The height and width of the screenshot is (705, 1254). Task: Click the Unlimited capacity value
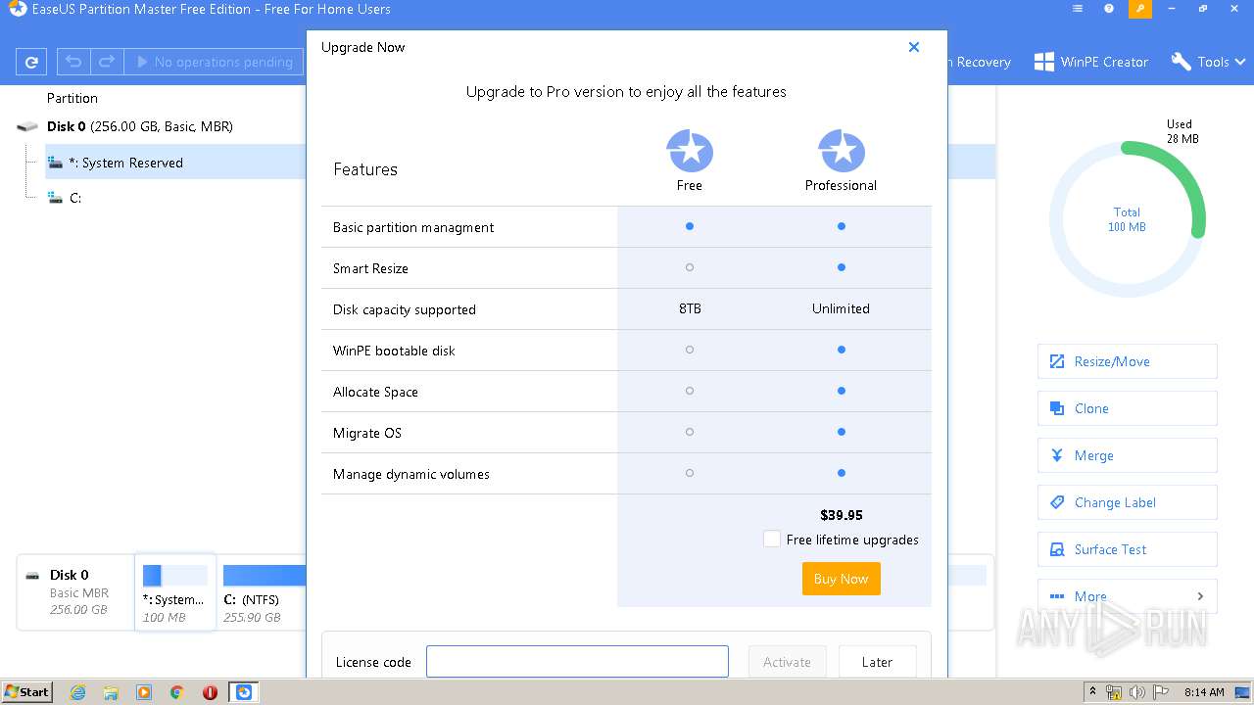pos(841,308)
